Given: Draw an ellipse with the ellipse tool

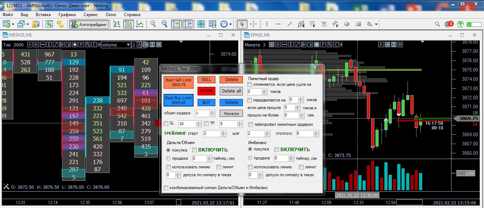Looking at the screenshot, I should (346, 24).
